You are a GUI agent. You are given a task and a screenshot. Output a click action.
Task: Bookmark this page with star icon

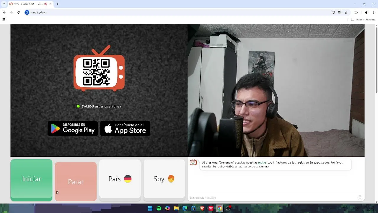point(346,12)
